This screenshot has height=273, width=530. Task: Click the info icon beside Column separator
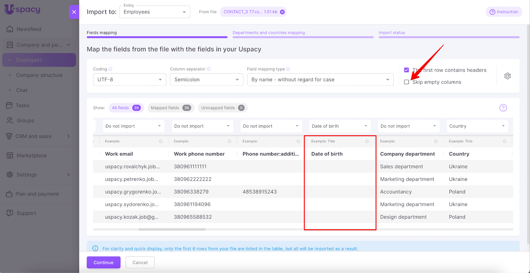pos(209,69)
